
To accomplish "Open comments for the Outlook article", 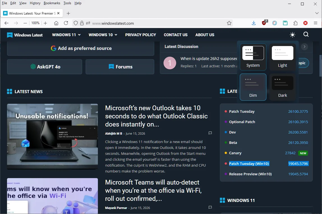I will [210, 133].
